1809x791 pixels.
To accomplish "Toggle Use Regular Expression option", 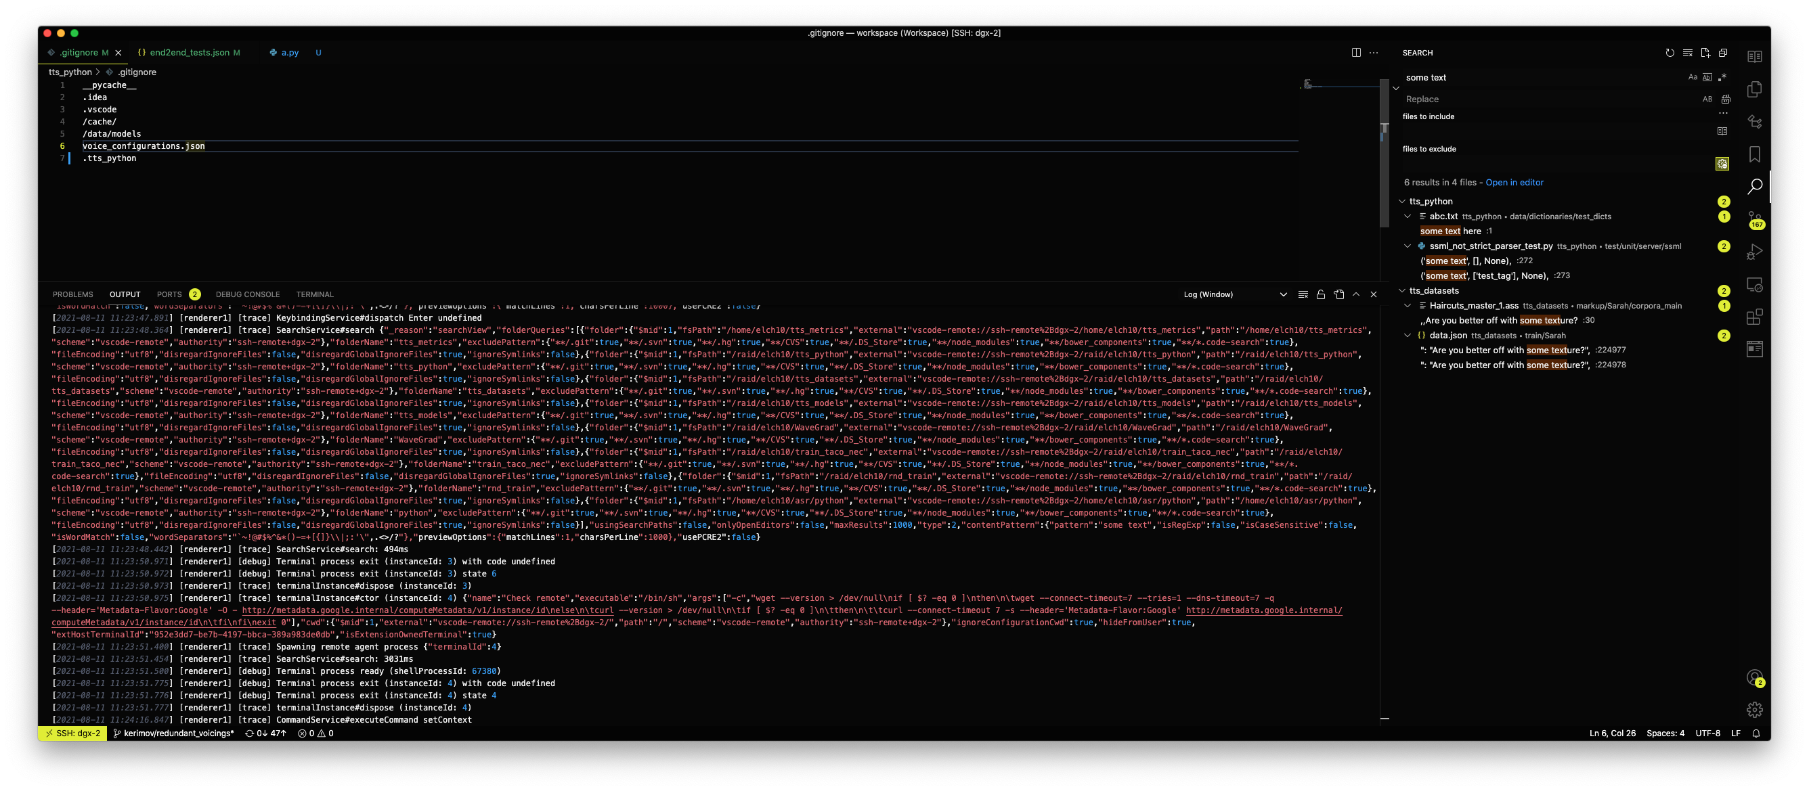I will point(1722,77).
